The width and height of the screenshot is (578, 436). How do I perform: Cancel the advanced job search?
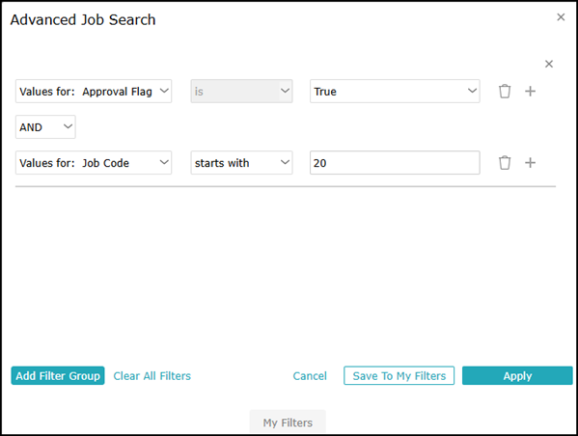(310, 376)
